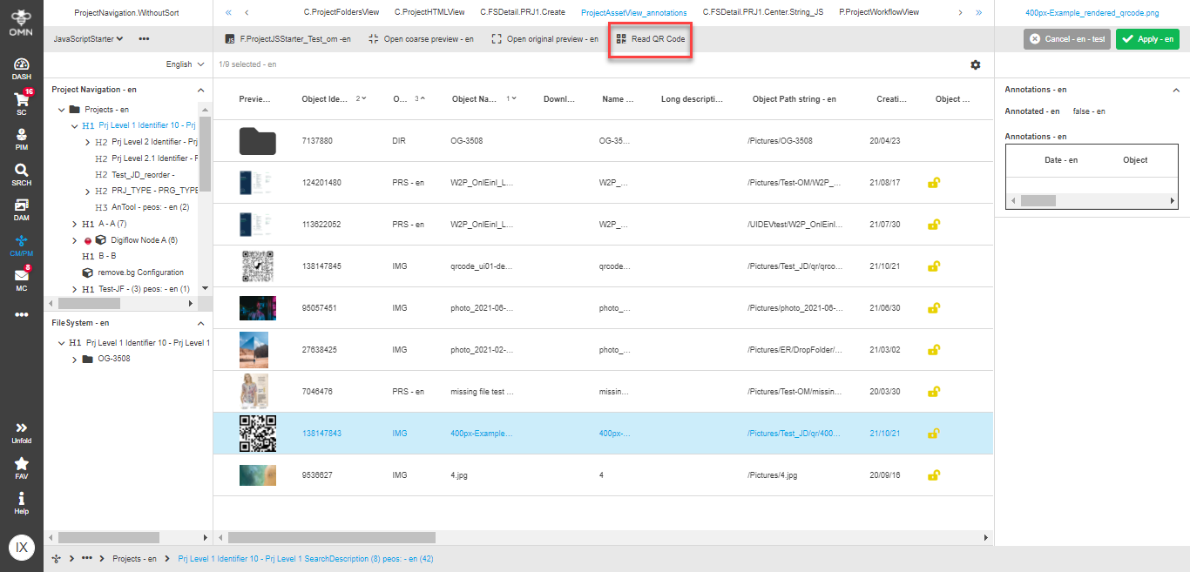Click the OG-3508 folder thumbnail
1190x572 pixels.
click(257, 139)
